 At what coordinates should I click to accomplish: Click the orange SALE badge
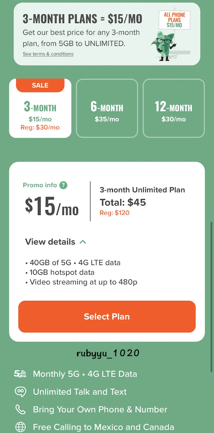40,86
